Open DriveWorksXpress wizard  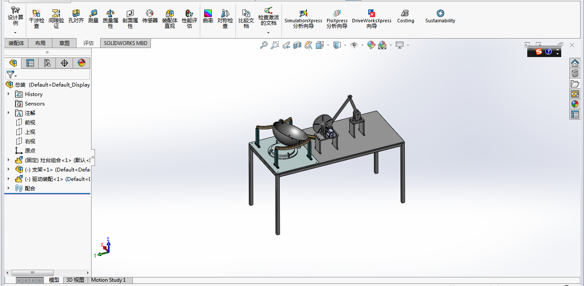pos(372,19)
